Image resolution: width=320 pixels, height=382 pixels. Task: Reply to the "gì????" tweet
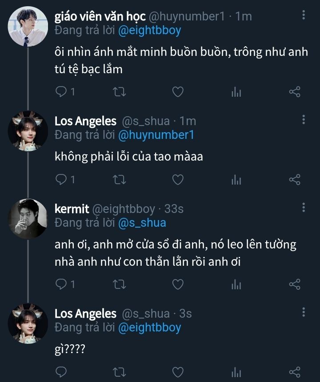click(x=61, y=371)
